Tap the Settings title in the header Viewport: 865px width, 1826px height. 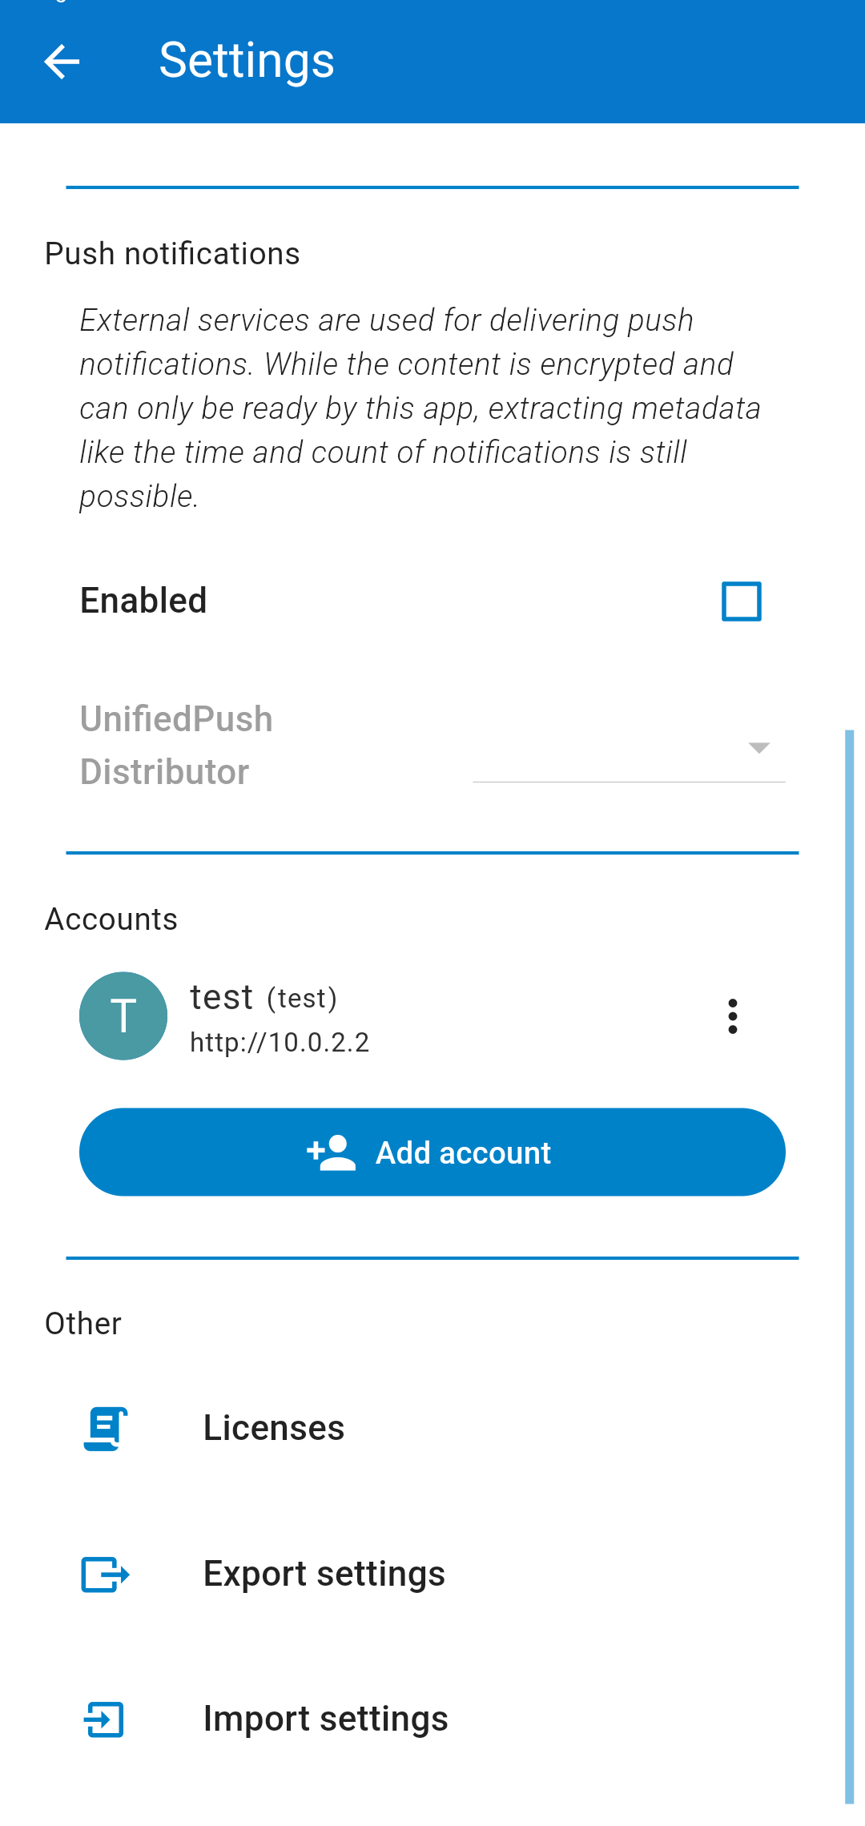tap(247, 62)
